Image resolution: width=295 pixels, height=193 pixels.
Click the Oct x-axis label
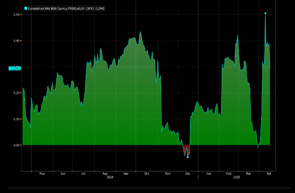pos(147,173)
